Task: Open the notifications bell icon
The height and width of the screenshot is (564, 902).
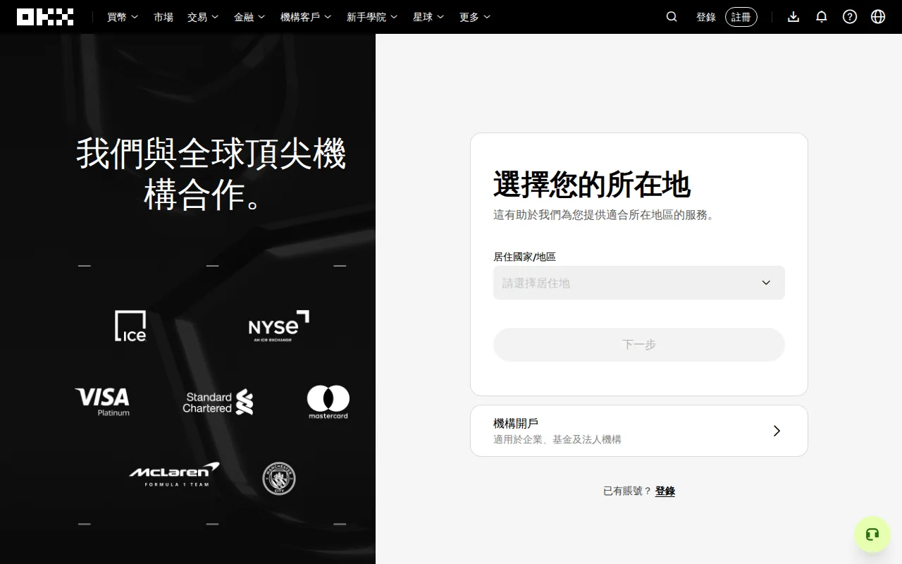Action: (x=822, y=17)
